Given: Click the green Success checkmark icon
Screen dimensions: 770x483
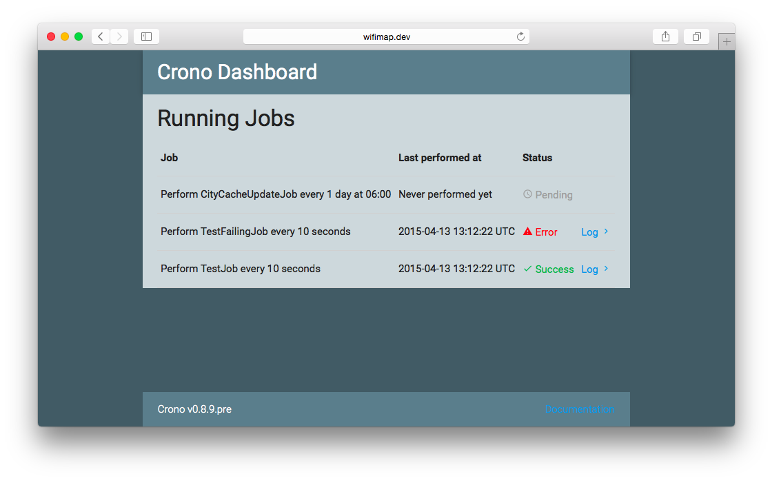Looking at the screenshot, I should tap(527, 269).
